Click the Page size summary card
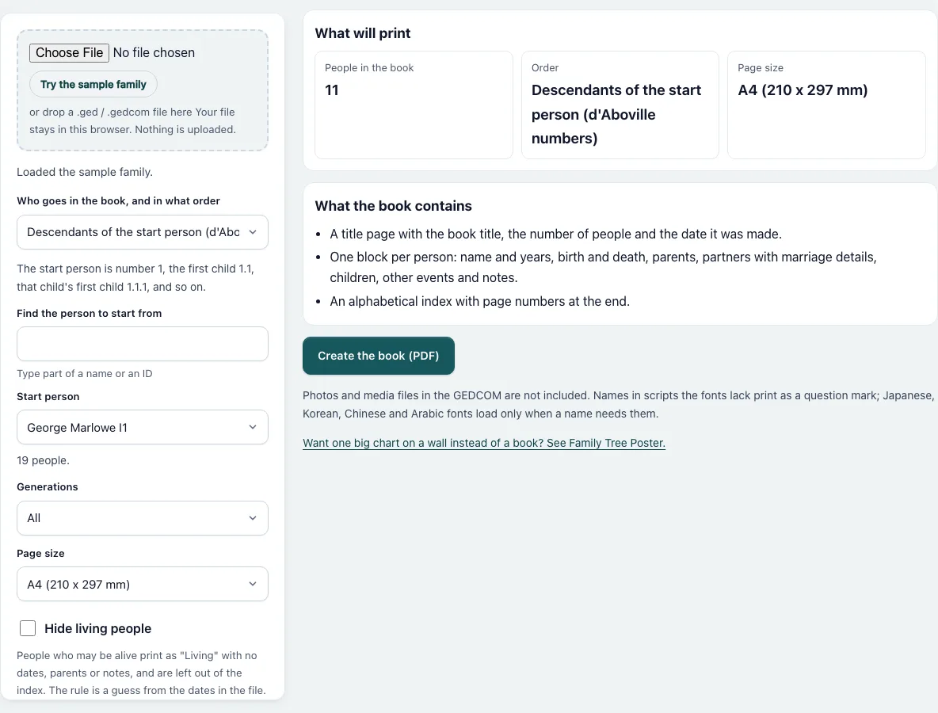Screen dimensions: 938x713 pos(827,105)
